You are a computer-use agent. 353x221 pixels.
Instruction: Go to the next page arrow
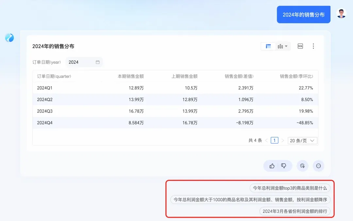coord(283,140)
